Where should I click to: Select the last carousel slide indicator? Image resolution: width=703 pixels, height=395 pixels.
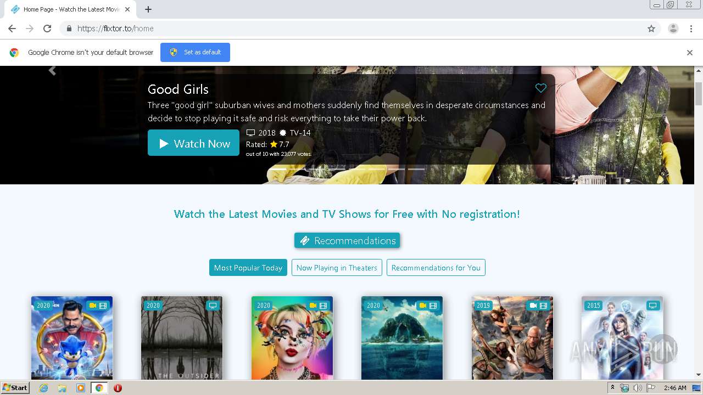tap(416, 169)
